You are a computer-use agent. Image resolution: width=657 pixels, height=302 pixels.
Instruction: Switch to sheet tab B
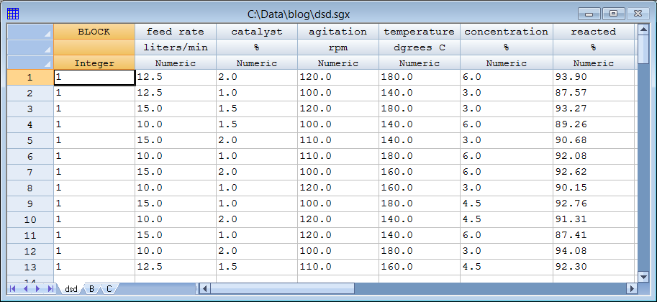click(91, 288)
